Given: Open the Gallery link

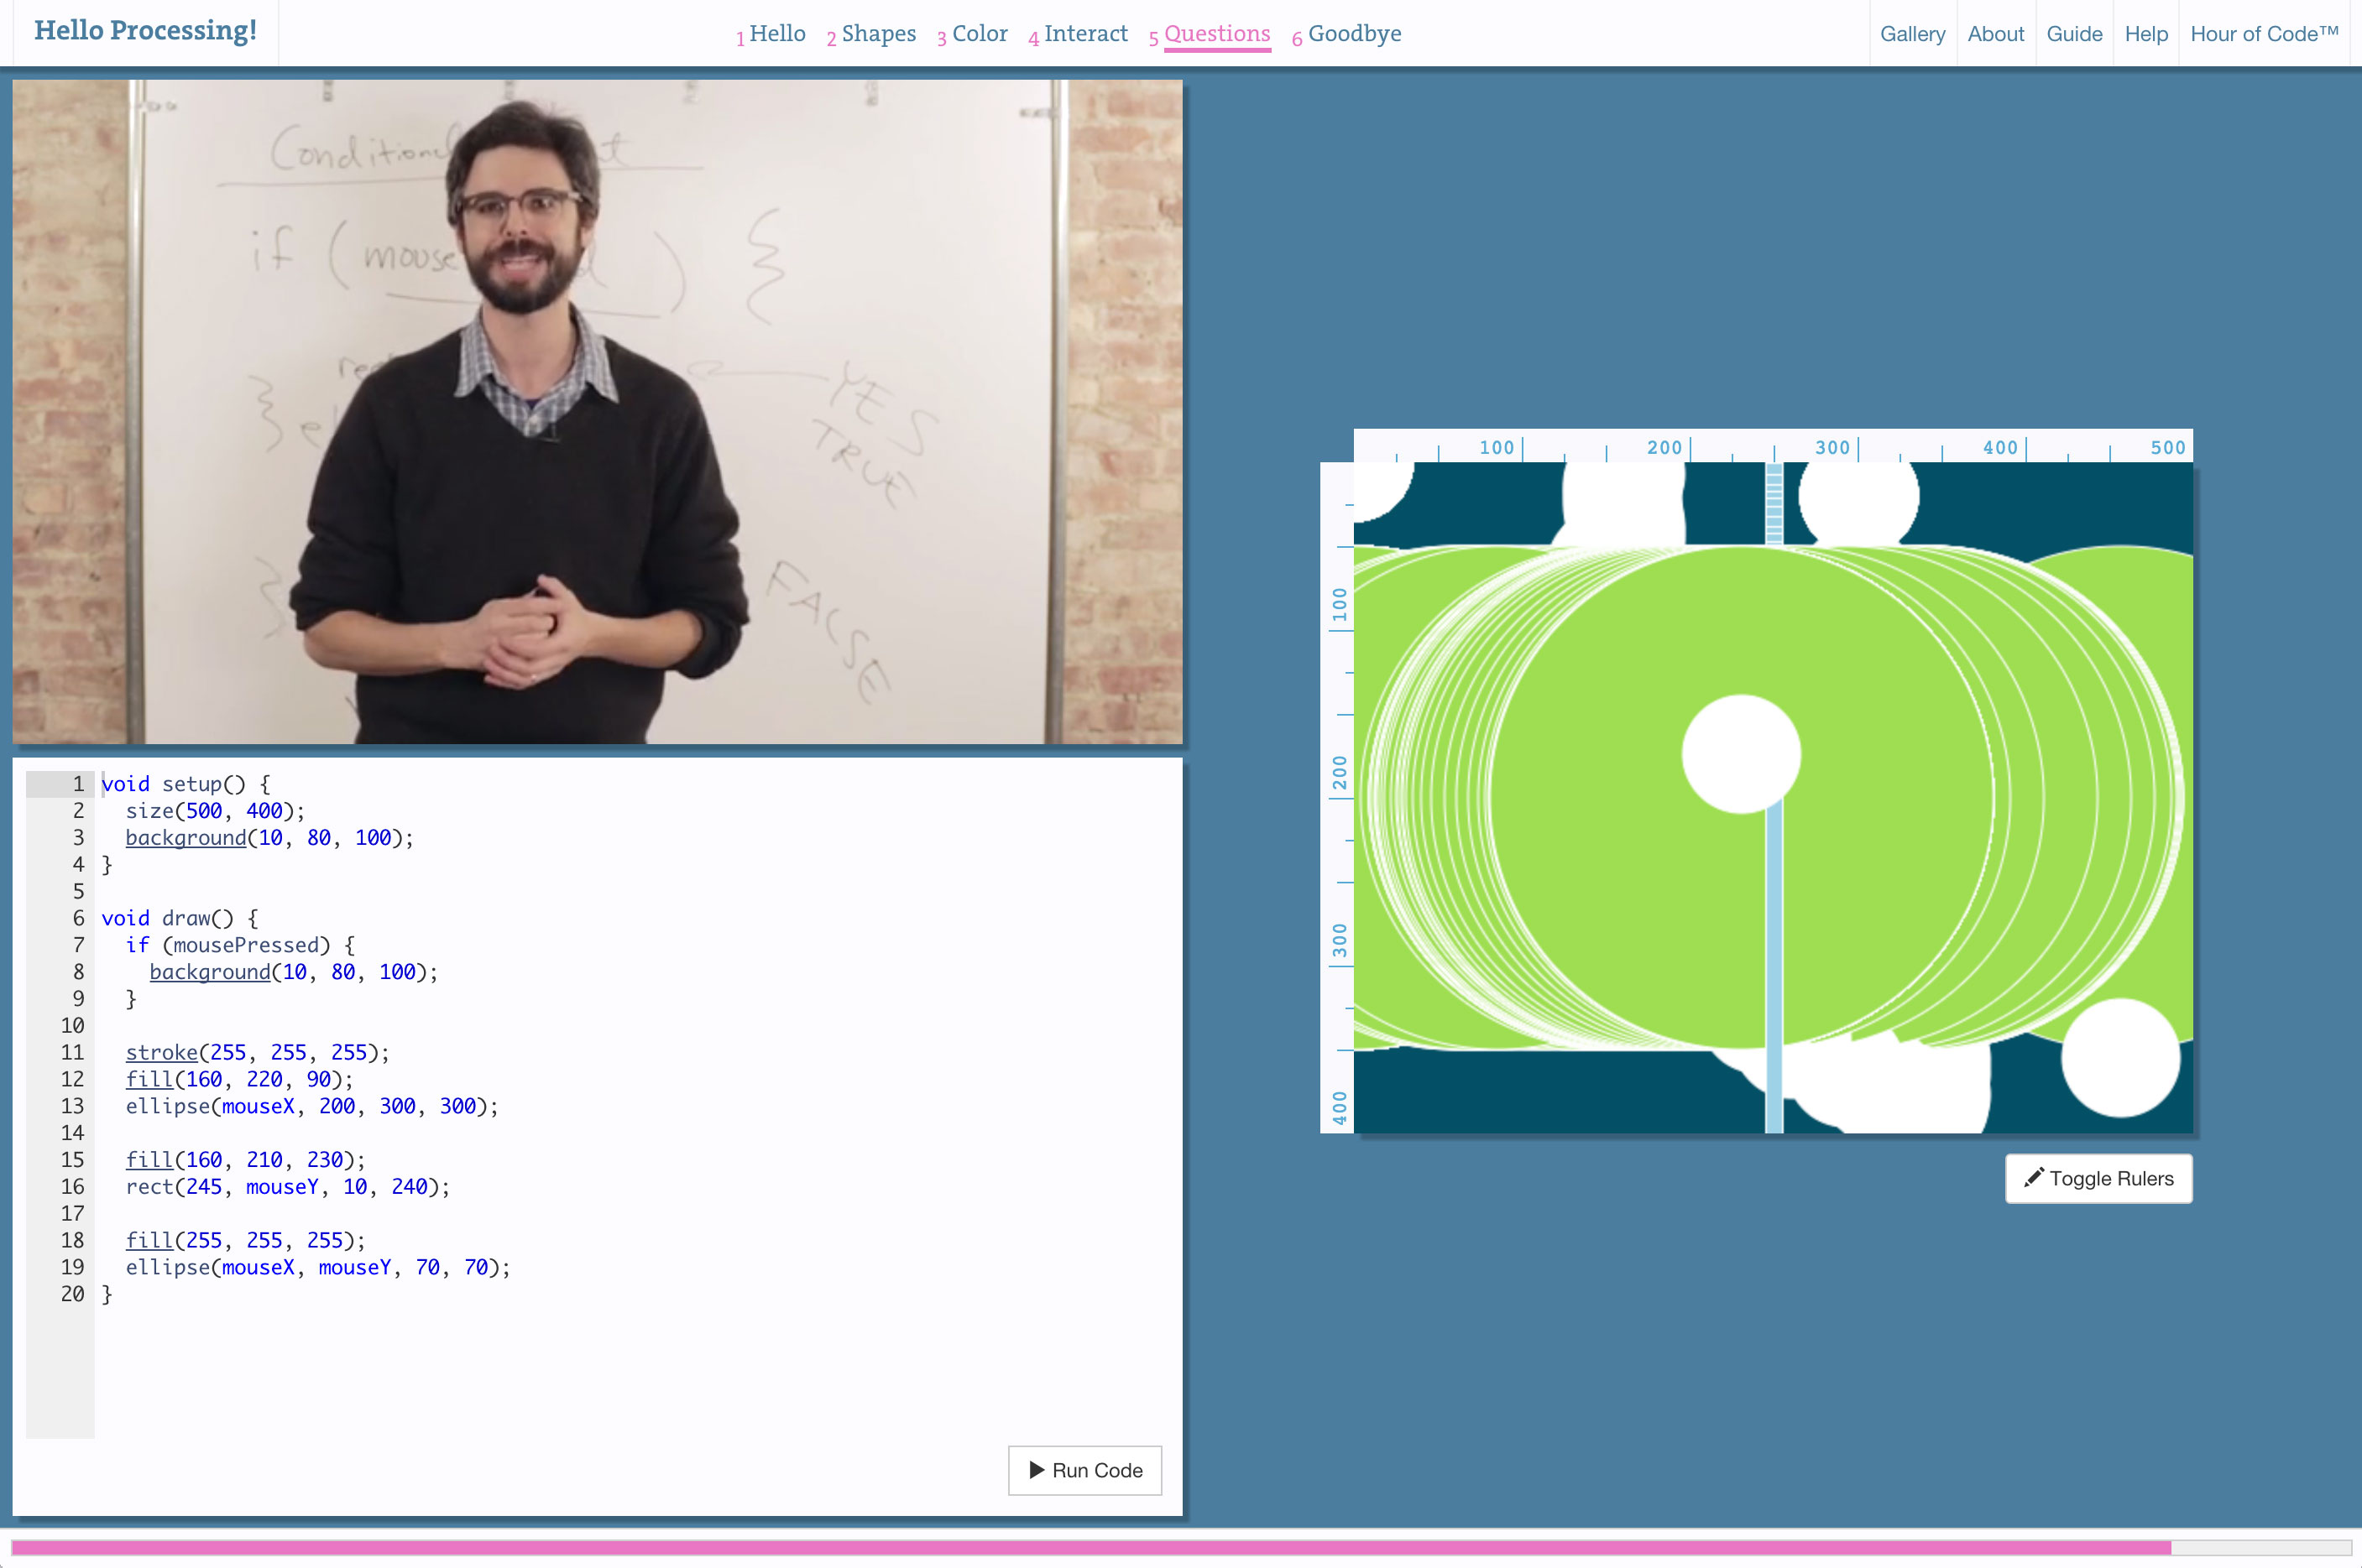Looking at the screenshot, I should [x=1912, y=34].
